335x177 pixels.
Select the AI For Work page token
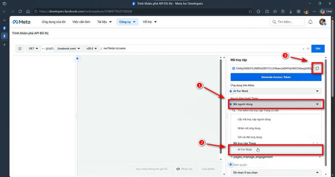coord(276,150)
